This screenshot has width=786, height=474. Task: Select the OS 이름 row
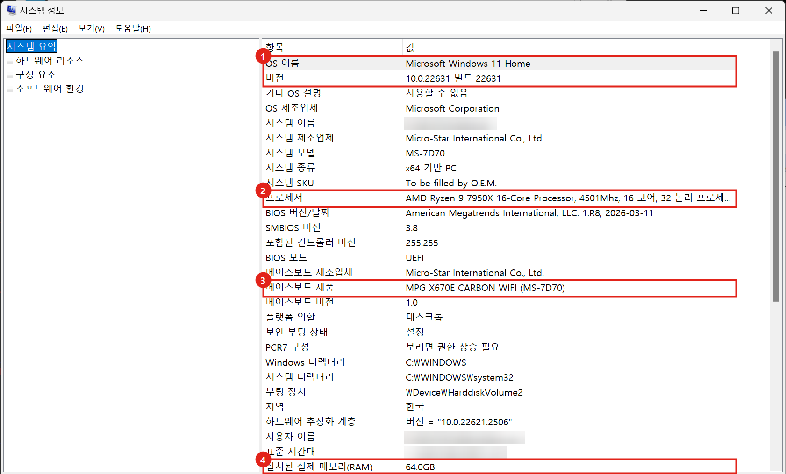click(x=499, y=64)
